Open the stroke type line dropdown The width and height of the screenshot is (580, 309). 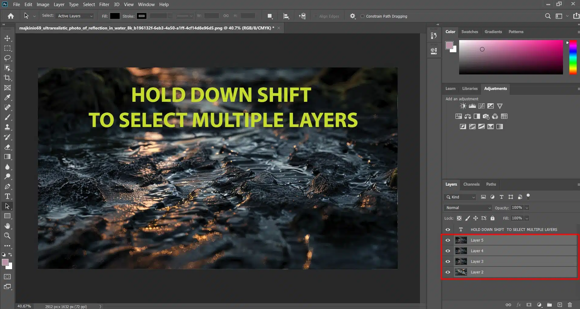(x=185, y=16)
